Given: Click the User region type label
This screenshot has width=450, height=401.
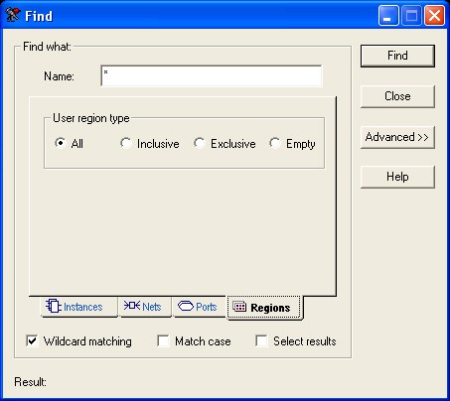Looking at the screenshot, I should [91, 118].
